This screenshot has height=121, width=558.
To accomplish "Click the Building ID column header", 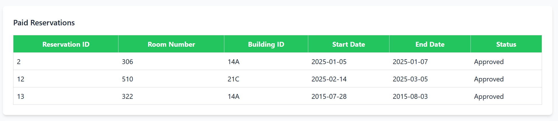I will (266, 44).
